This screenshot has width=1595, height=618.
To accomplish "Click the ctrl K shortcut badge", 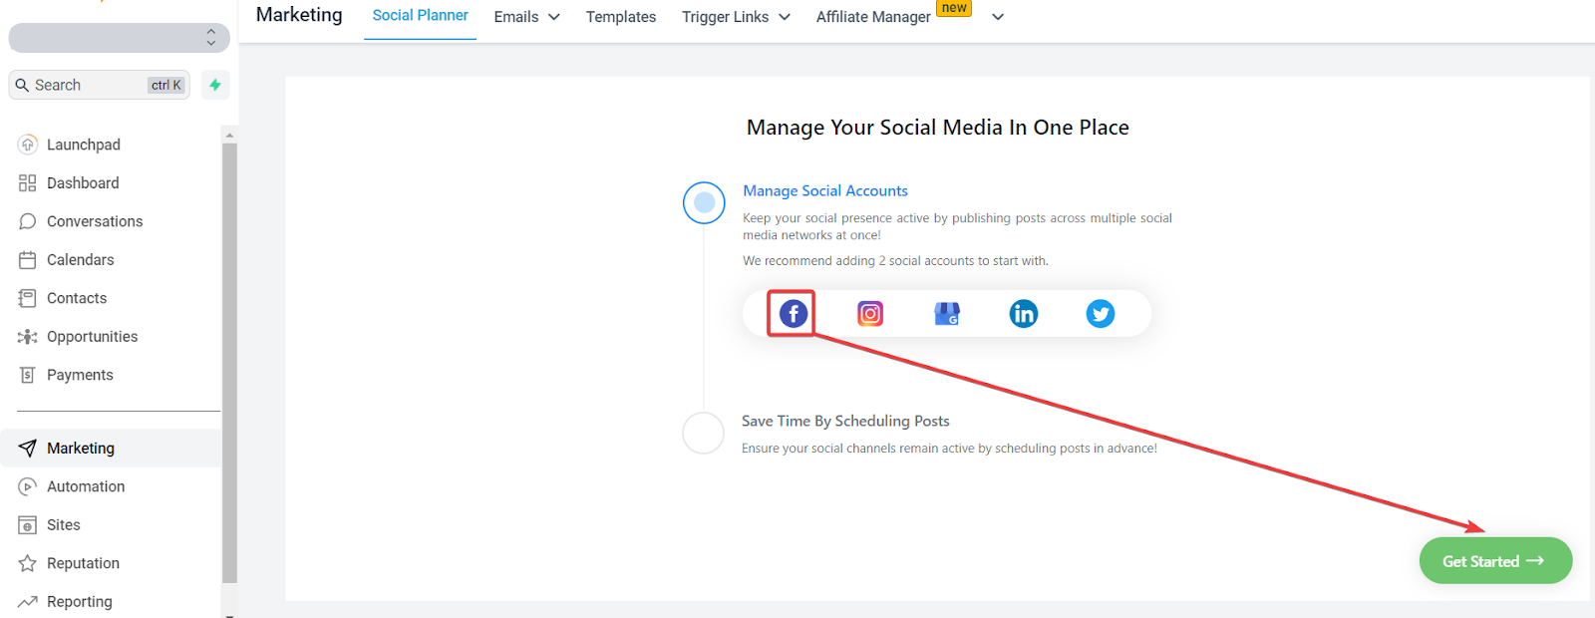I will click(166, 85).
